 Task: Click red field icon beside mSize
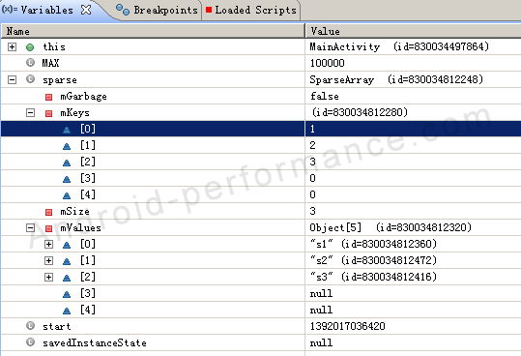(49, 212)
